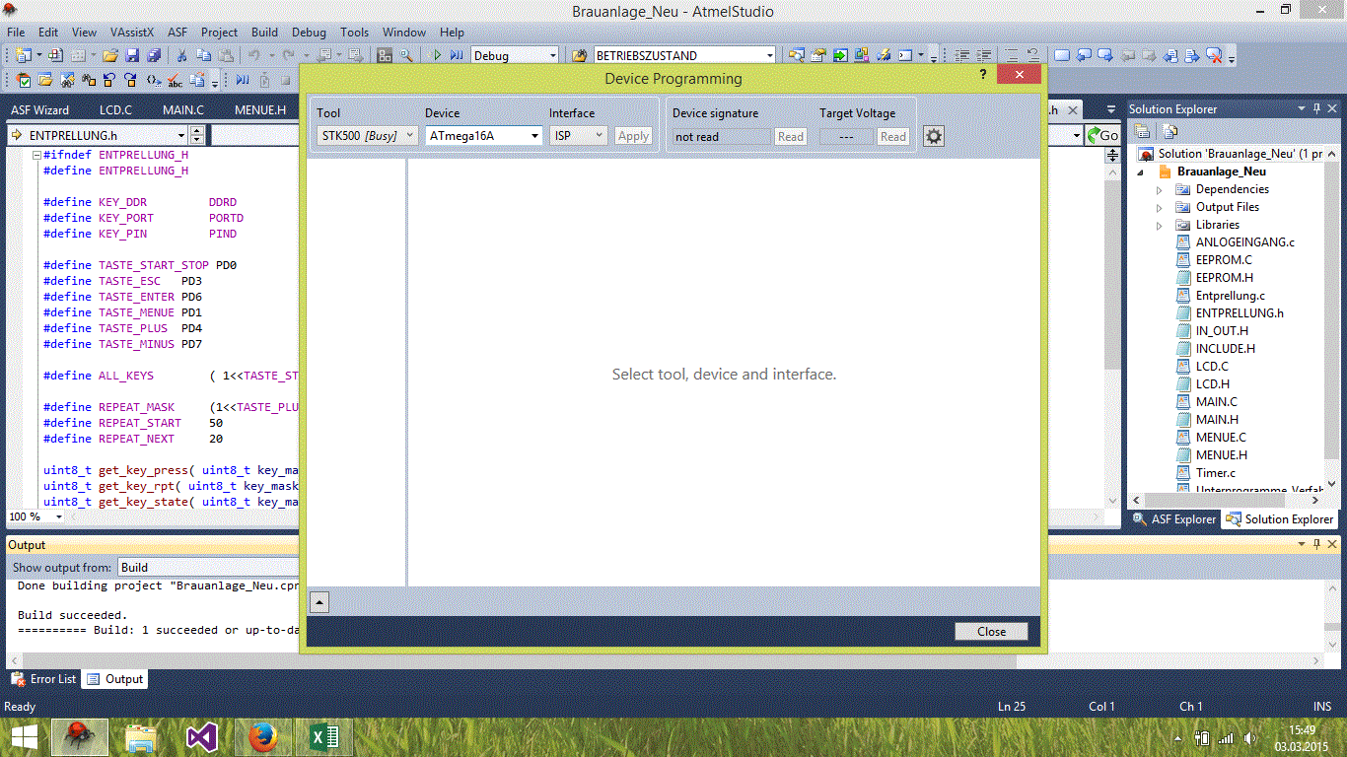Switch to the ASF Explorer tab

click(x=1174, y=518)
